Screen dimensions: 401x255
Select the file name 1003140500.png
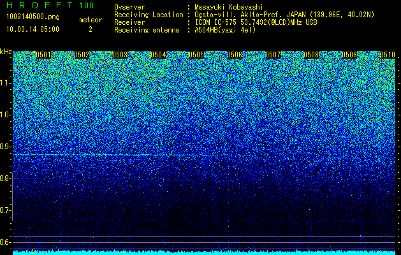[x=33, y=17]
